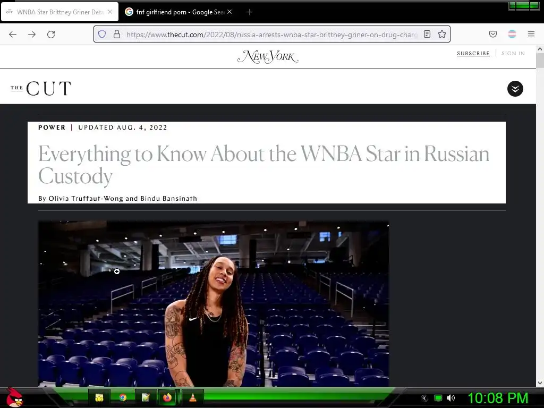Open the volume speaker tray icon
This screenshot has width=544, height=408.
point(450,398)
